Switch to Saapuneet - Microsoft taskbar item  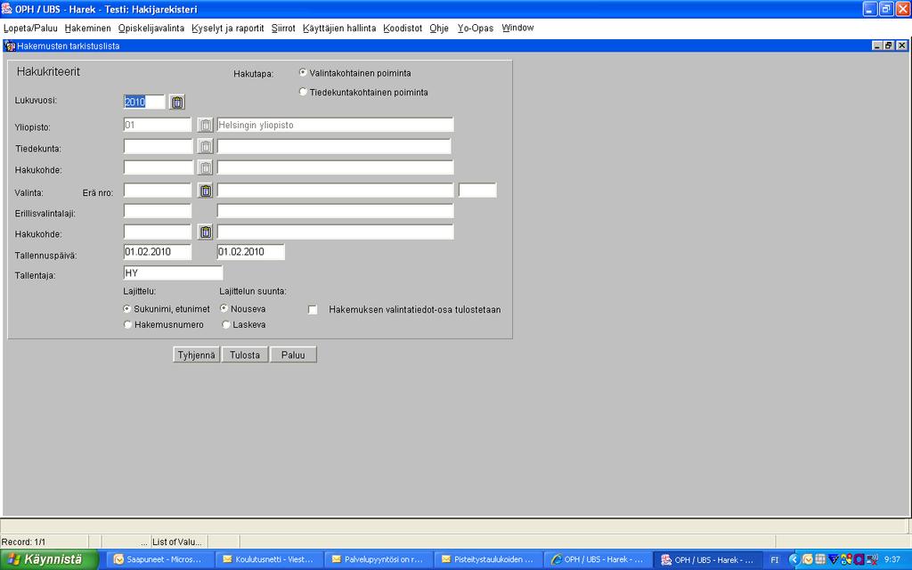point(161,559)
